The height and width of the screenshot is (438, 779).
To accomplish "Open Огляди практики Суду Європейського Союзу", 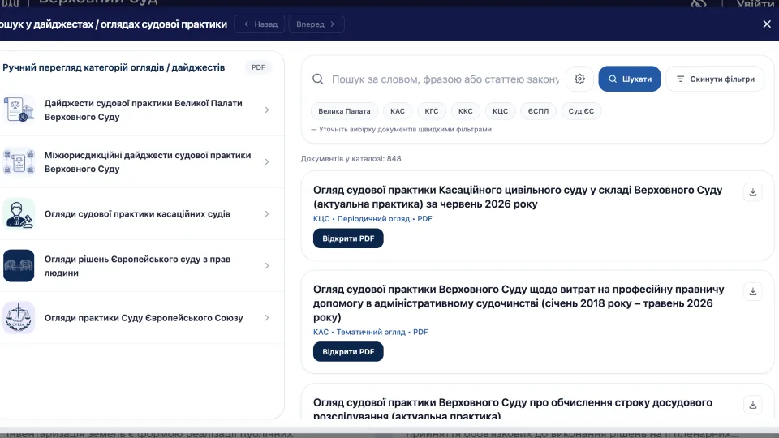I will click(142, 318).
